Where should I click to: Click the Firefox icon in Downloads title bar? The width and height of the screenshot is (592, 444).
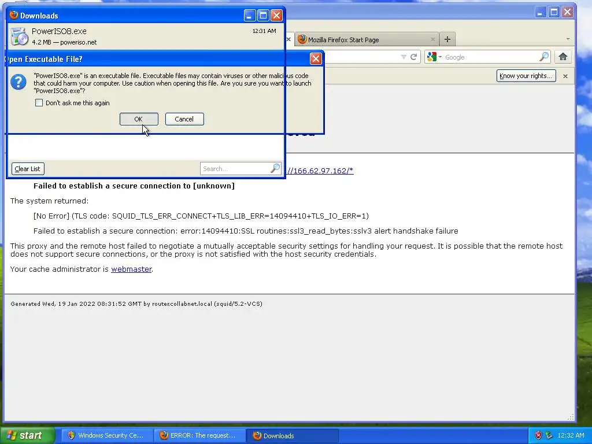point(14,15)
